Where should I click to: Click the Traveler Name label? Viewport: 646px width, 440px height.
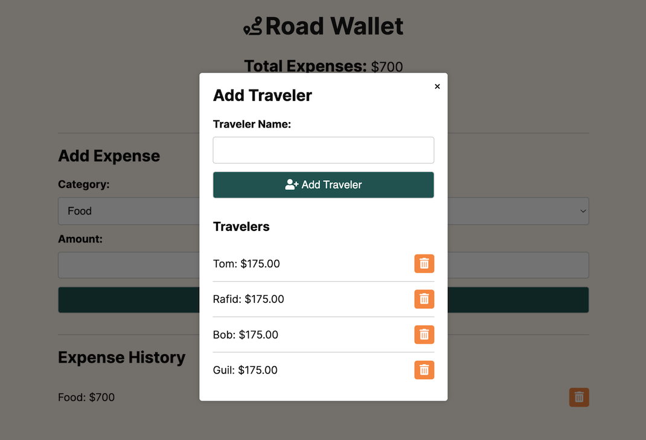252,124
